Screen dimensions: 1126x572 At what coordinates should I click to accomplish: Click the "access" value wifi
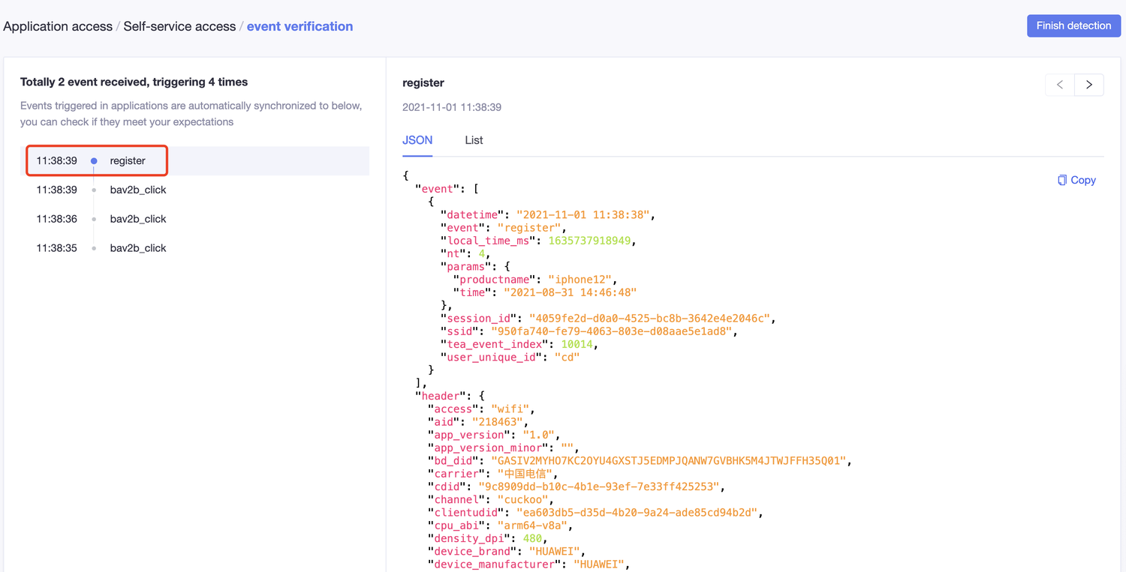510,409
